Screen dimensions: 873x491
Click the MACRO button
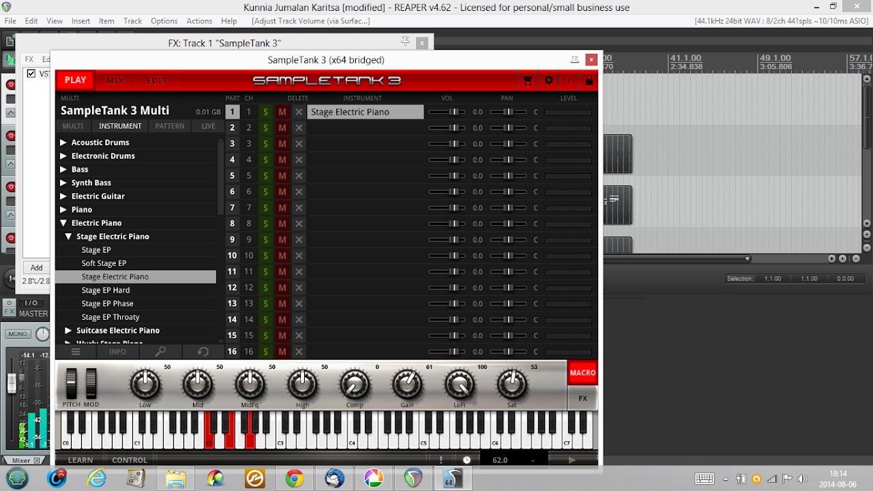tap(582, 373)
